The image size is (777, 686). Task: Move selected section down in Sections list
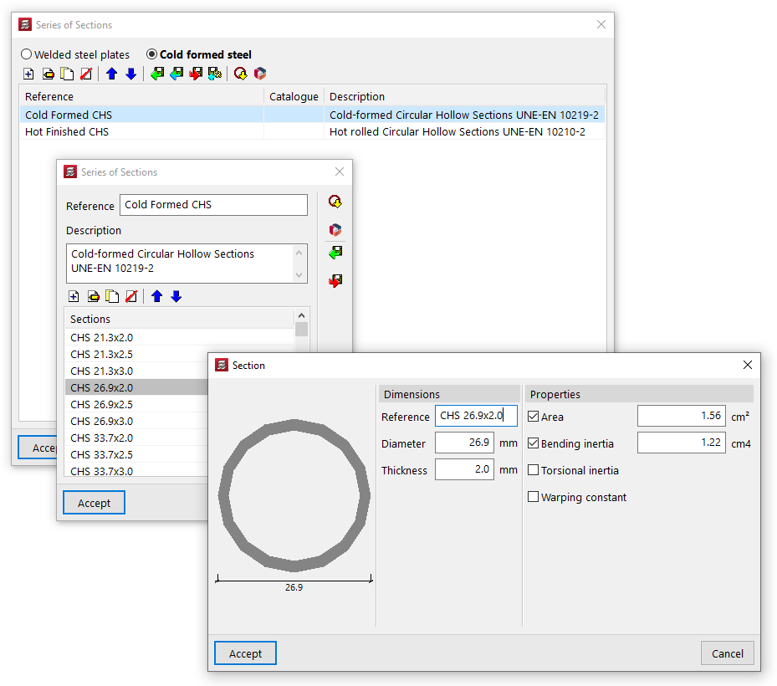pyautogui.click(x=176, y=296)
